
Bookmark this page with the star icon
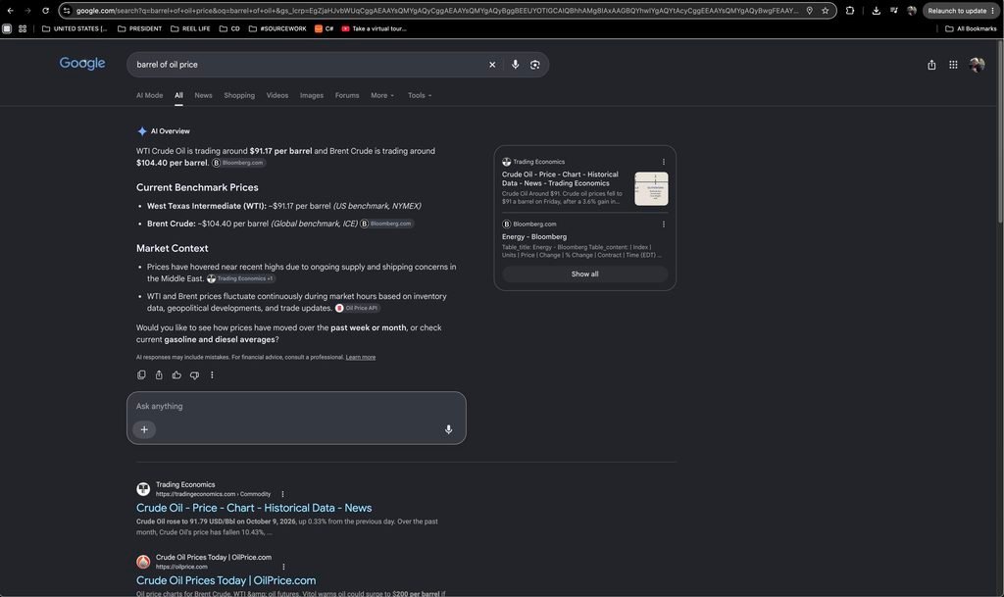point(825,11)
